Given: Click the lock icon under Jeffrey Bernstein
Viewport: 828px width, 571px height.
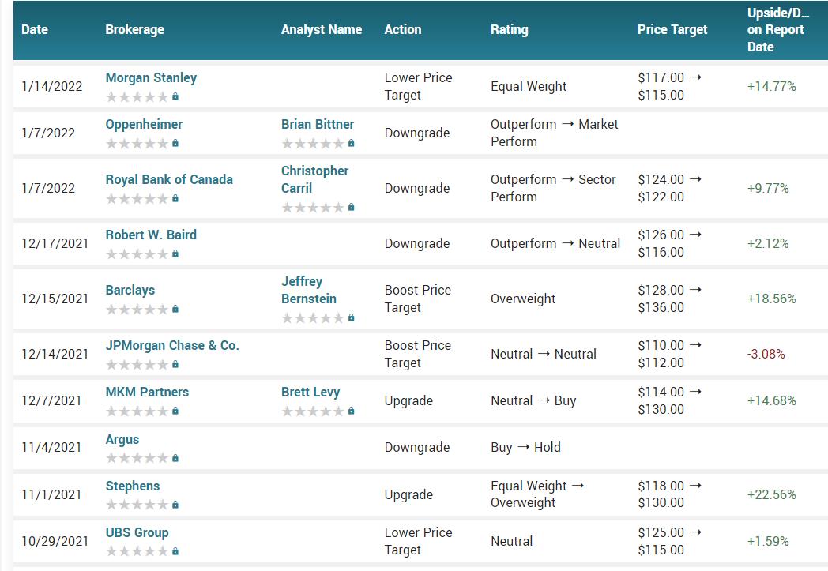Looking at the screenshot, I should [351, 317].
